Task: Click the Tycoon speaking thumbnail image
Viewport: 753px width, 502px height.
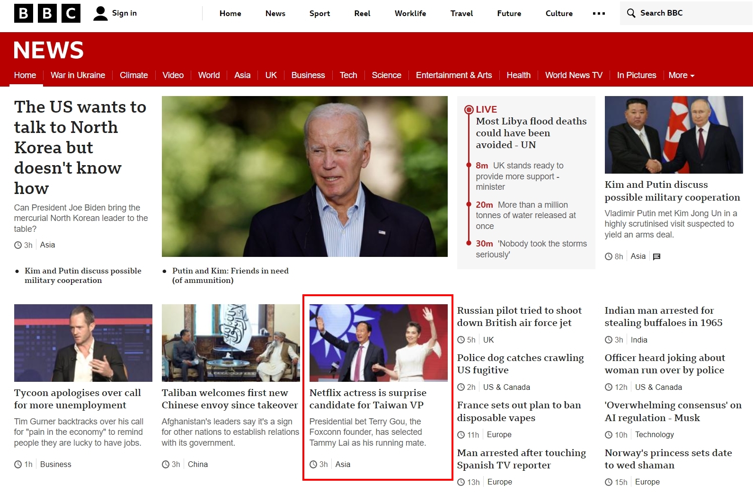Action: (x=83, y=343)
